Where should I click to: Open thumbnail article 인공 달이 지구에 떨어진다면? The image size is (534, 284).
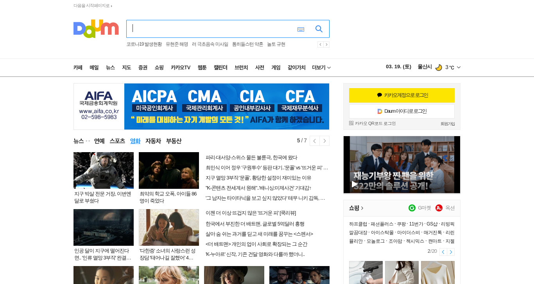[104, 227]
